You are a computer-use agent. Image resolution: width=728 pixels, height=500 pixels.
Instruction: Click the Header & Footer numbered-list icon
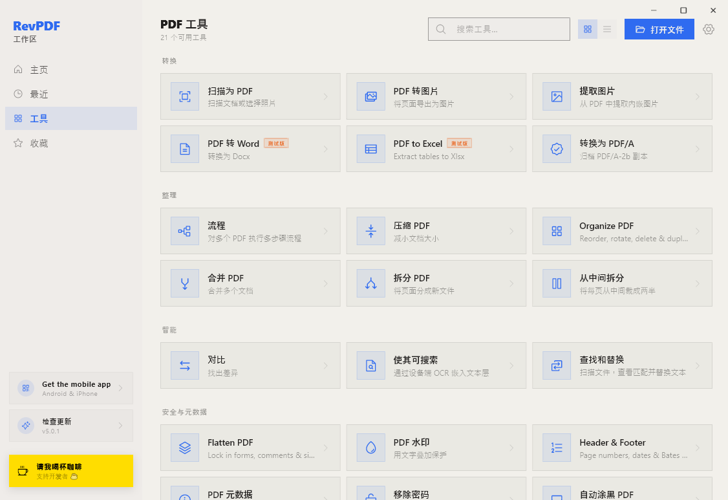click(557, 448)
